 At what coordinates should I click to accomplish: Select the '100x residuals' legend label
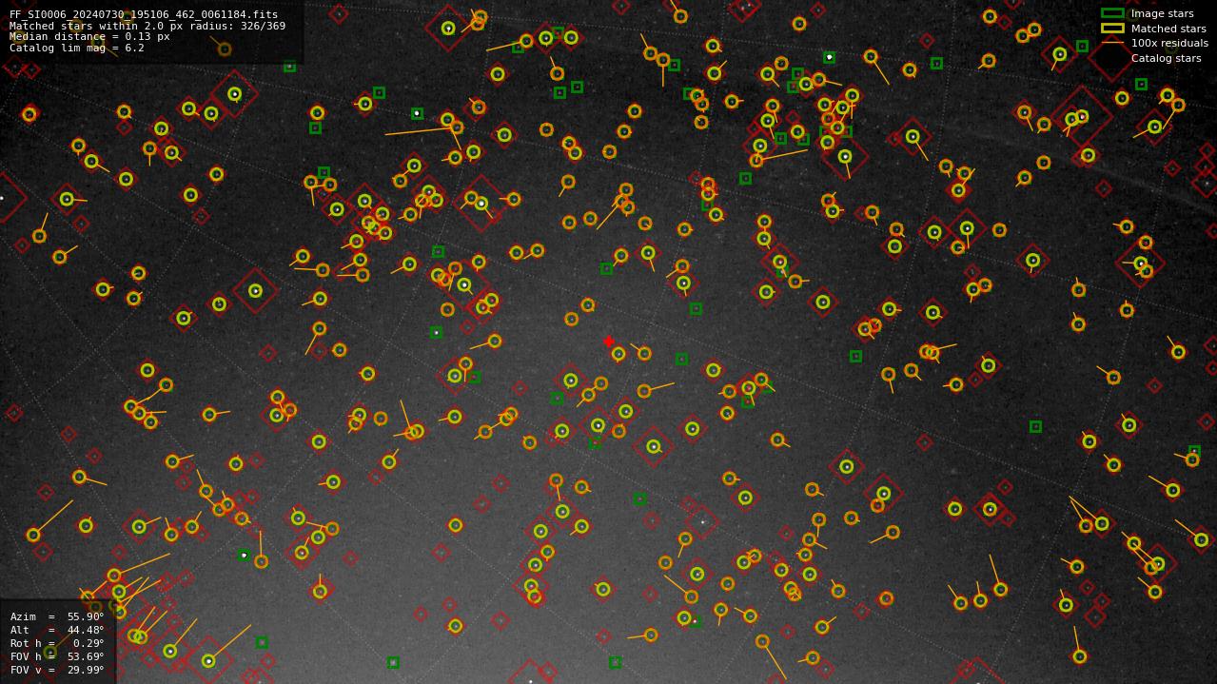click(1169, 43)
